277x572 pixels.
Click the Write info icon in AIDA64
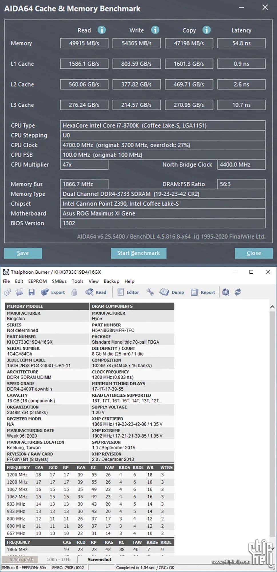point(155,30)
